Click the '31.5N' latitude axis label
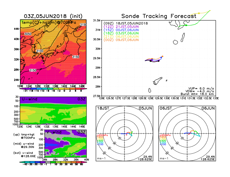 point(97,21)
